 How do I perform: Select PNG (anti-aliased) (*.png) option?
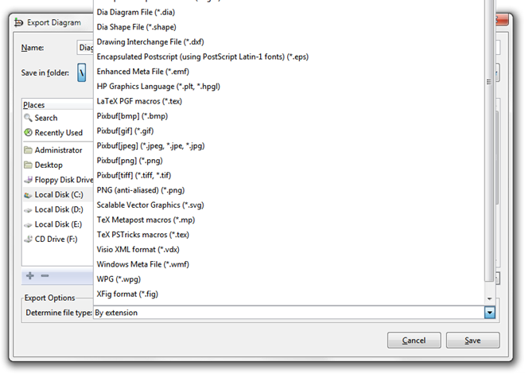[x=141, y=190]
